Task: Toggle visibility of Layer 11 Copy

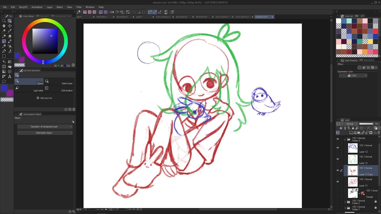Action: tap(338, 170)
